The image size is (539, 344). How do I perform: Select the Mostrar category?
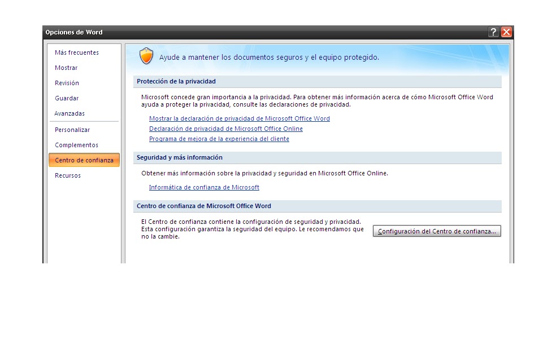pos(66,68)
